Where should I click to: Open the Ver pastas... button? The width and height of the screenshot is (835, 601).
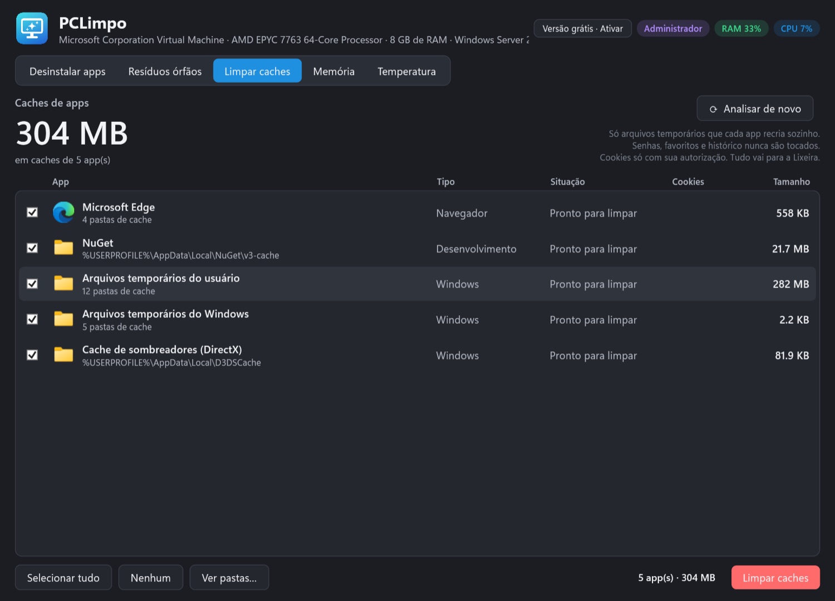tap(229, 578)
